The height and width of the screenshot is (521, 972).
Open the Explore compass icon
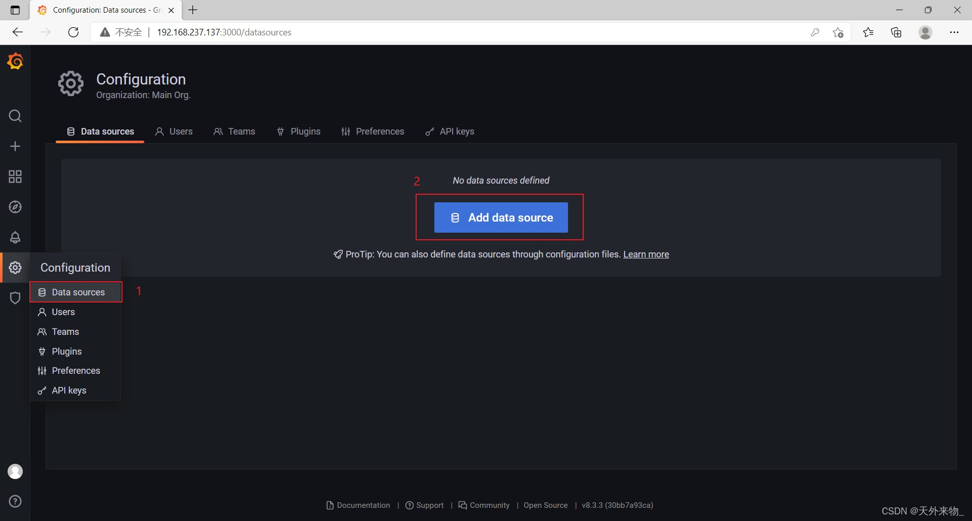pyautogui.click(x=15, y=207)
